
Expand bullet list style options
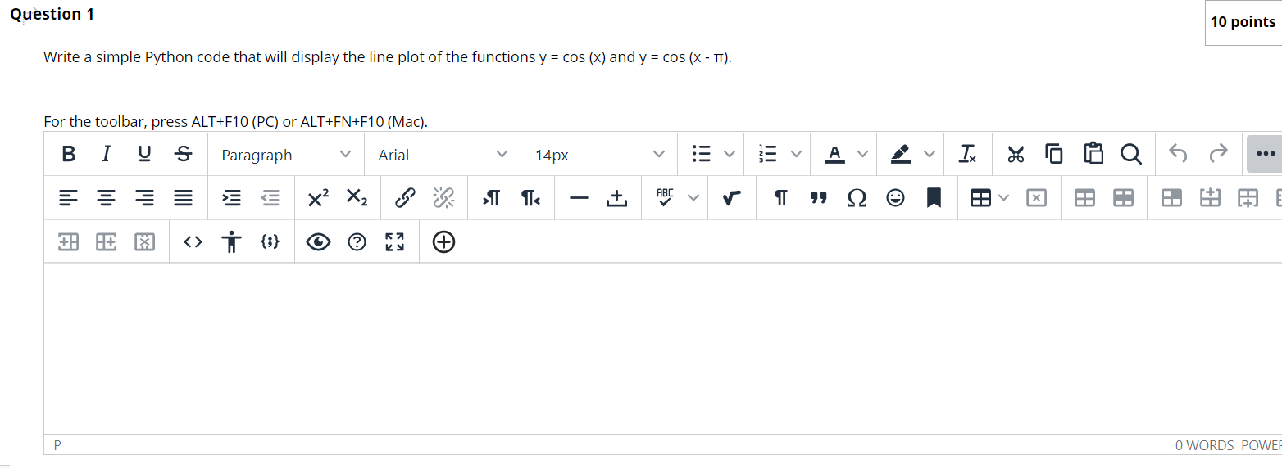[728, 154]
